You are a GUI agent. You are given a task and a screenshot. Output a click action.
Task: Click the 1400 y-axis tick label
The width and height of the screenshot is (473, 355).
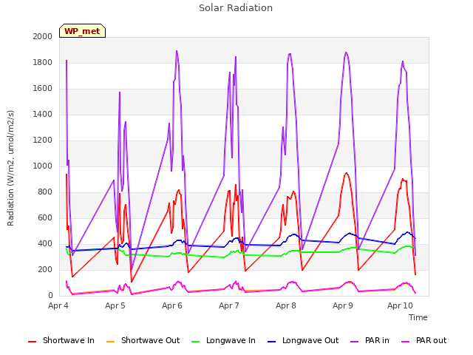43,114
